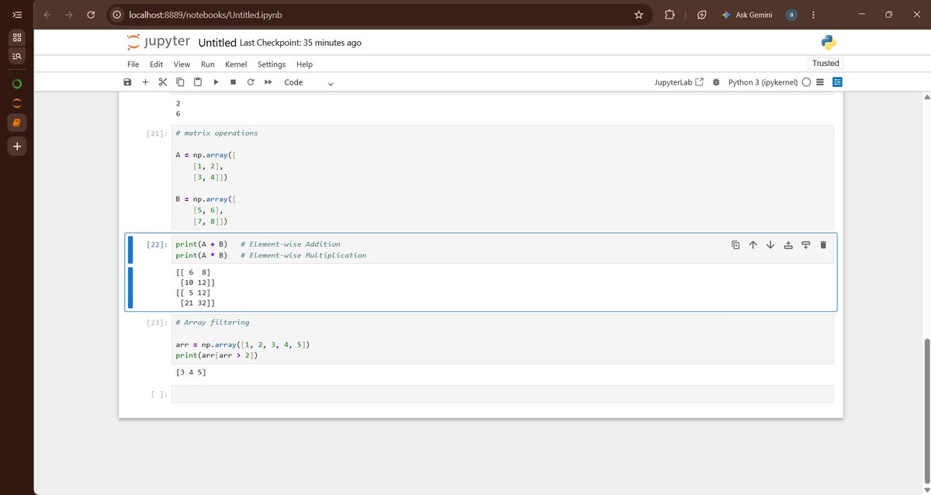
Task: Switch to the active notebook sidebar tab
Action: (x=17, y=123)
